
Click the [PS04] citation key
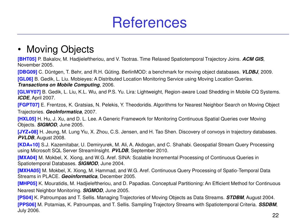[x=25, y=197]
